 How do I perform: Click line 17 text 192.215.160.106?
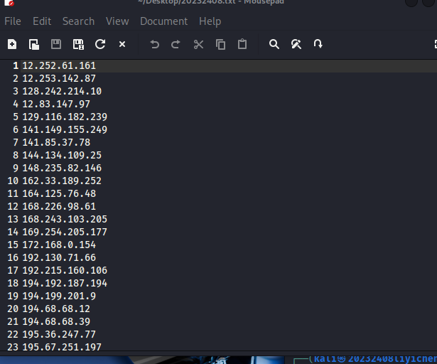[65, 271]
